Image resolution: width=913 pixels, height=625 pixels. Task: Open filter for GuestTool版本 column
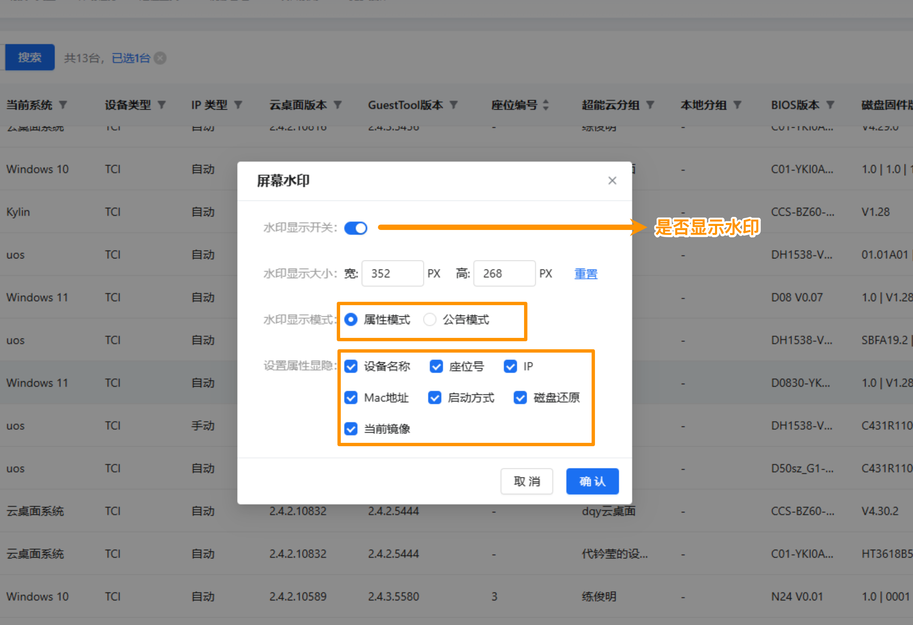454,105
